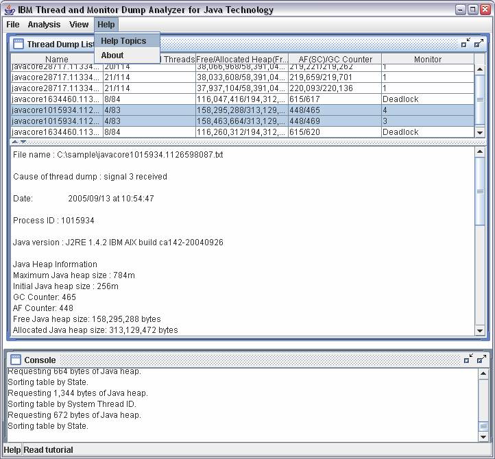This screenshot has height=459, width=495.
Task: Click Help label in status bar
Action: [x=12, y=450]
